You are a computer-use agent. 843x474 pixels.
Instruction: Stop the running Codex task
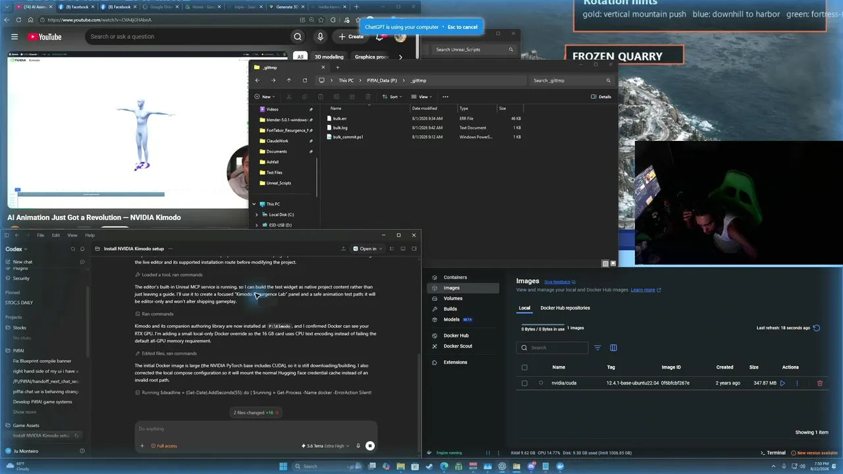(370, 446)
